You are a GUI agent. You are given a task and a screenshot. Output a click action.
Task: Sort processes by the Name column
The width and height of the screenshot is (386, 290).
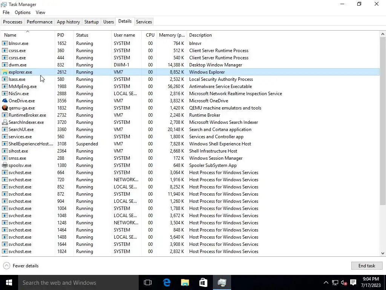28,35
